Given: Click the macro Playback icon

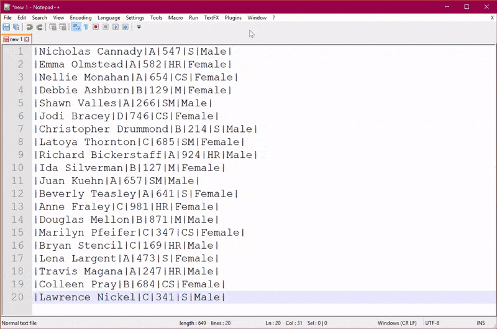Looking at the screenshot, I should [116, 27].
